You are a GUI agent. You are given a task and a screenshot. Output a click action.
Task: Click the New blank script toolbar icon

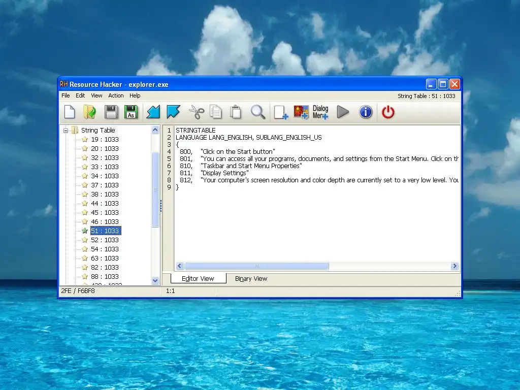(x=70, y=112)
